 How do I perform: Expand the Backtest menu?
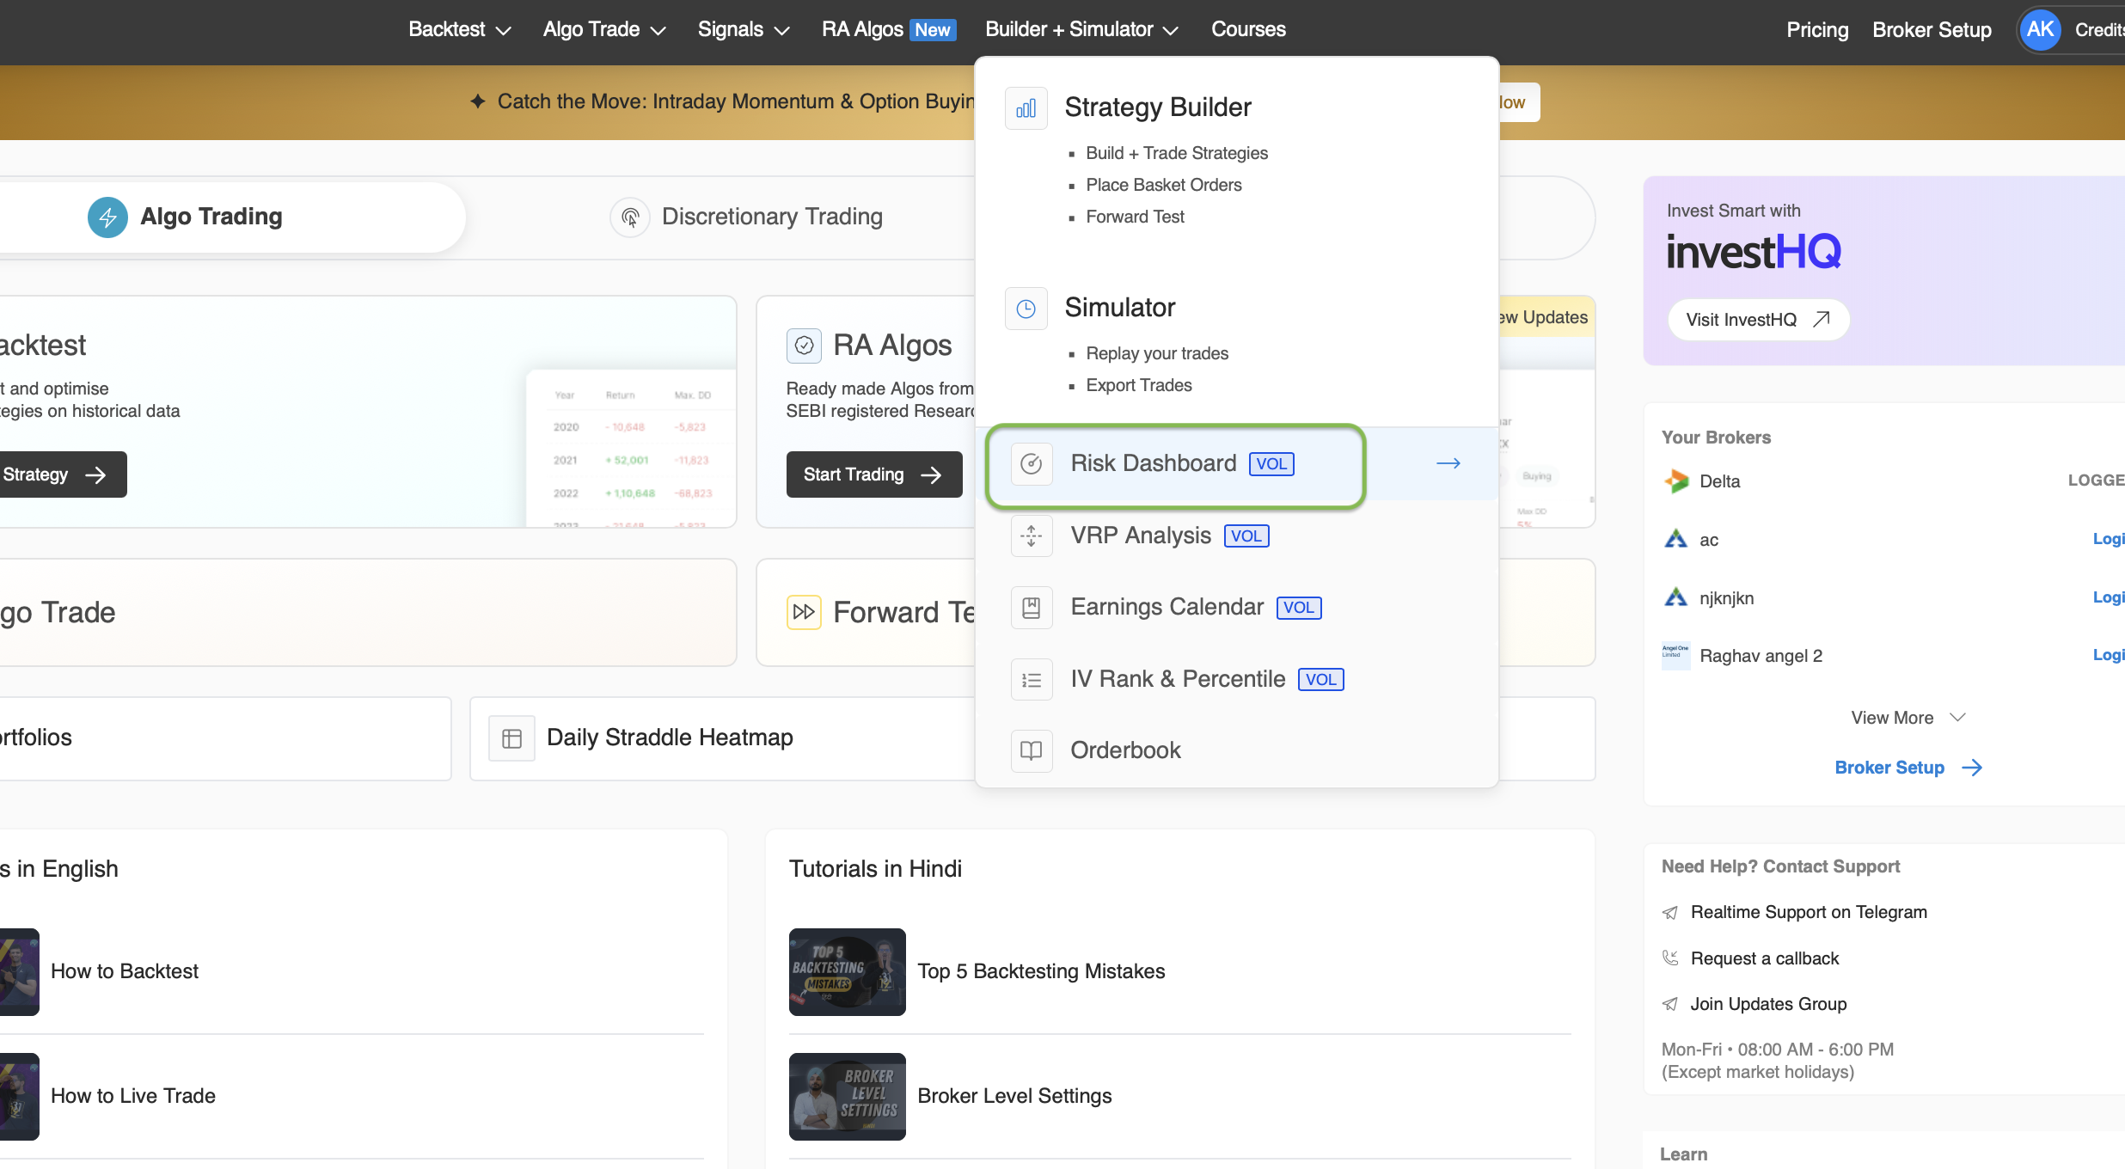459,30
